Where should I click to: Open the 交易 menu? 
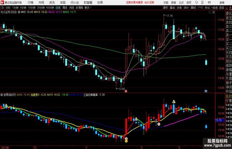(100, 2)
